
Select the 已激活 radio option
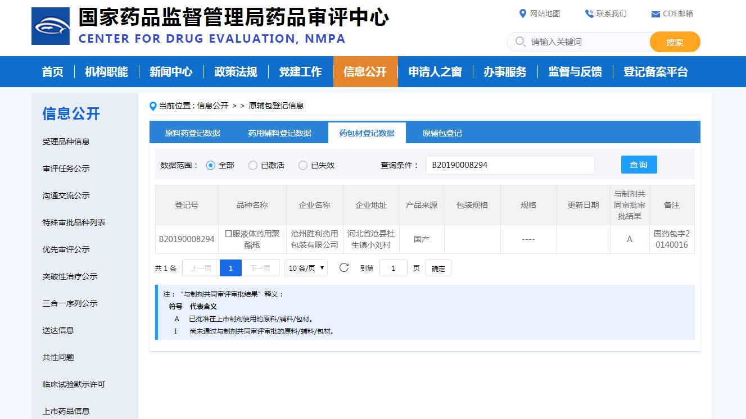(x=253, y=165)
